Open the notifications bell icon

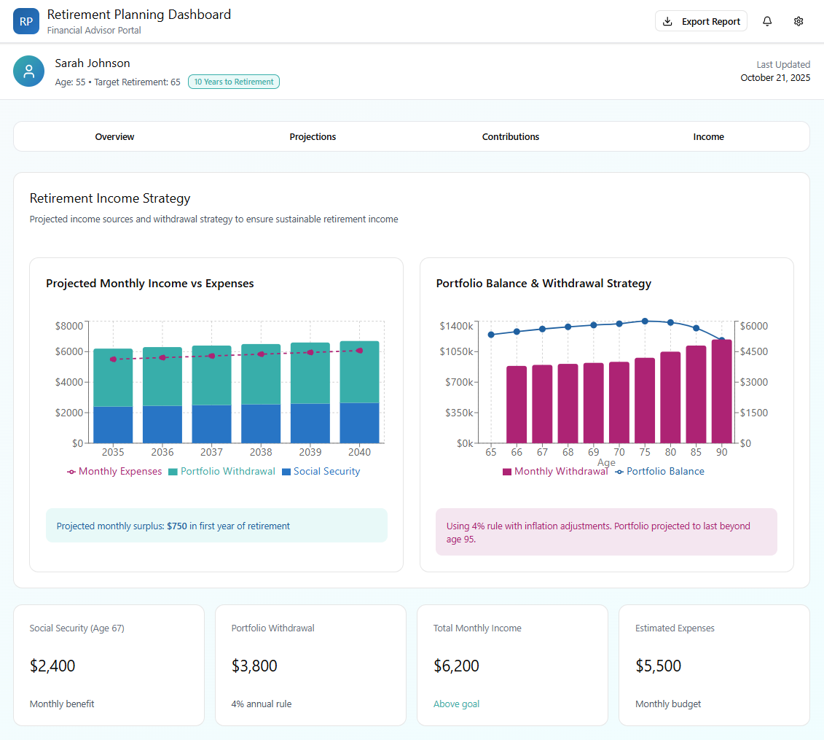tap(767, 21)
